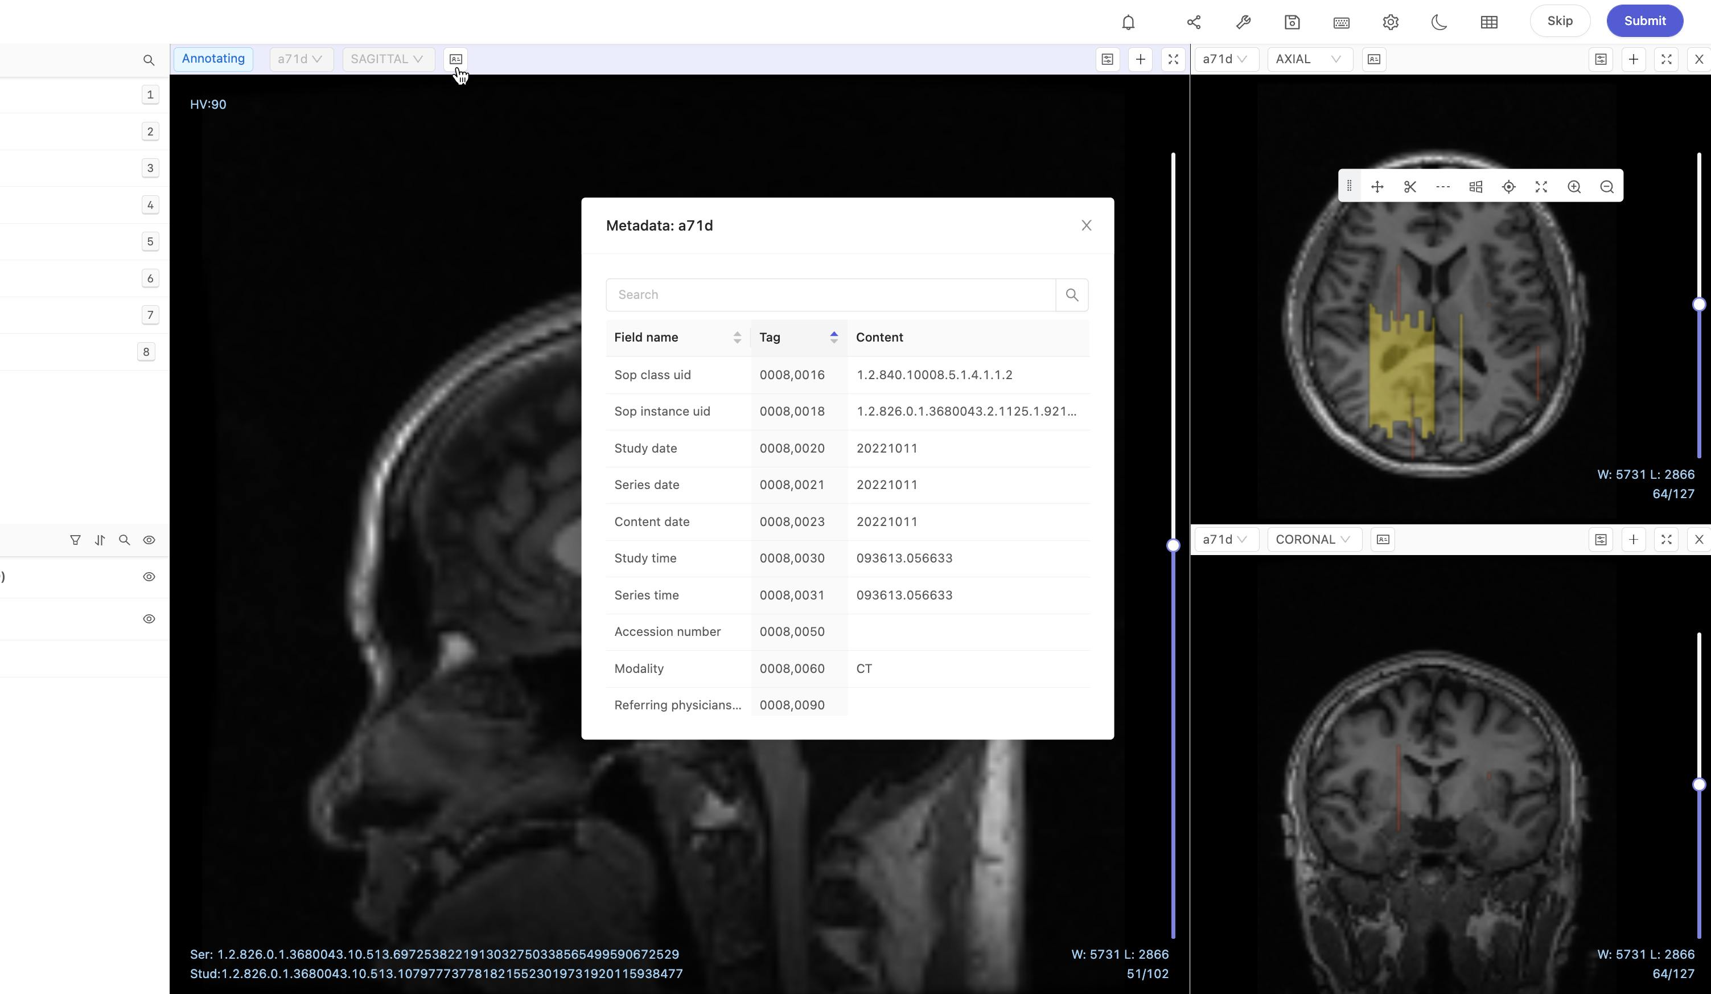
Task: Click search icon in left panel header
Action: (x=149, y=60)
